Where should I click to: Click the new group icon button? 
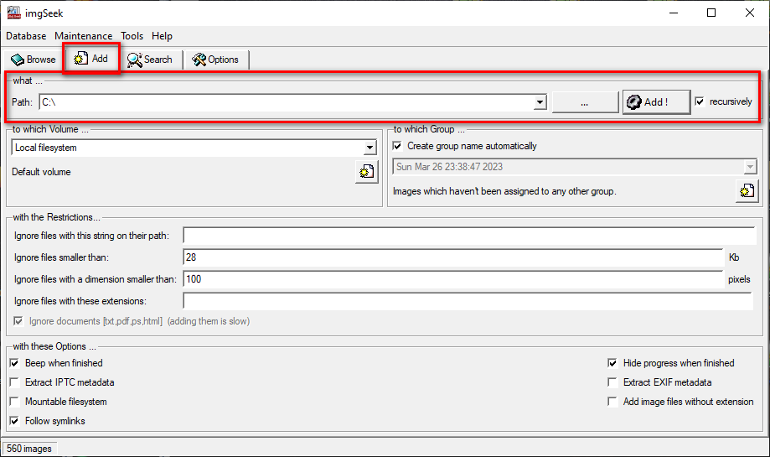(x=747, y=190)
